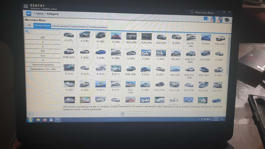Screen dimensions: 265x149
Task: Choose the CLE (236) model thumbnail
Action: [x=205, y=53]
